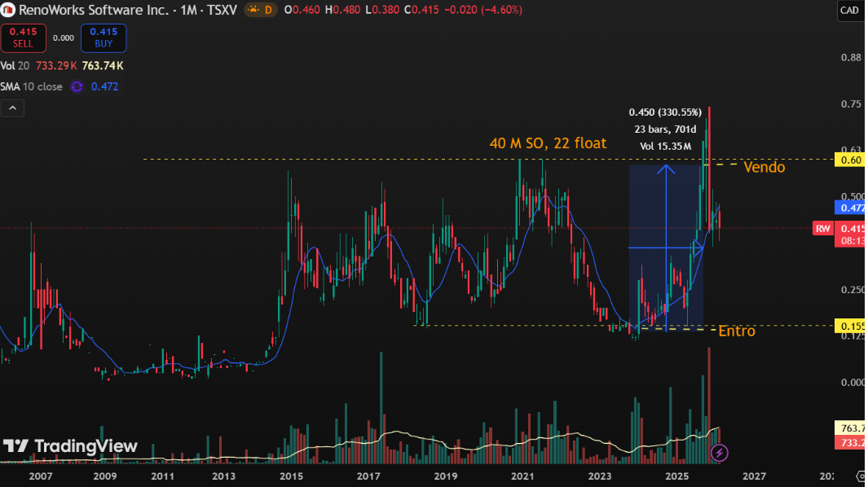Open chart settings hexagon icon at bottom right

click(861, 475)
